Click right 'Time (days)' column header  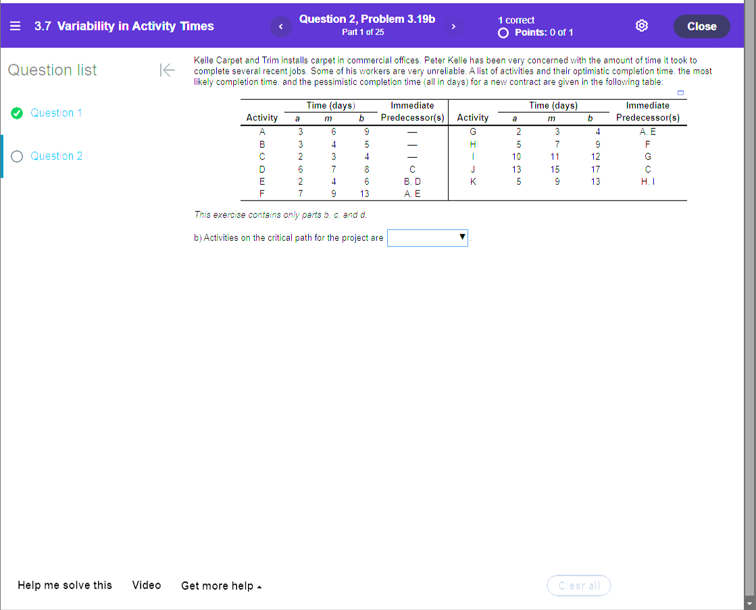coord(553,105)
